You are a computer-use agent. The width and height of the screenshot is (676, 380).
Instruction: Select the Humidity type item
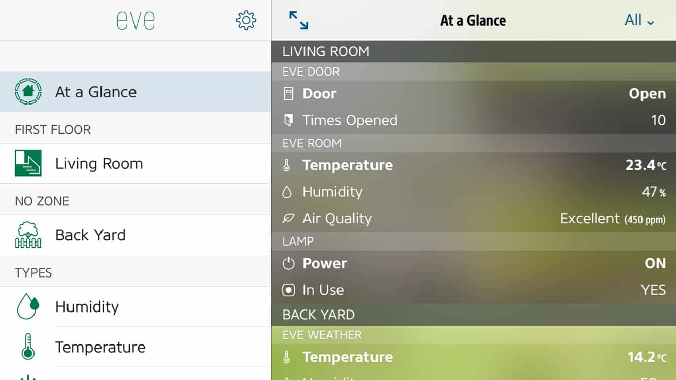87,307
